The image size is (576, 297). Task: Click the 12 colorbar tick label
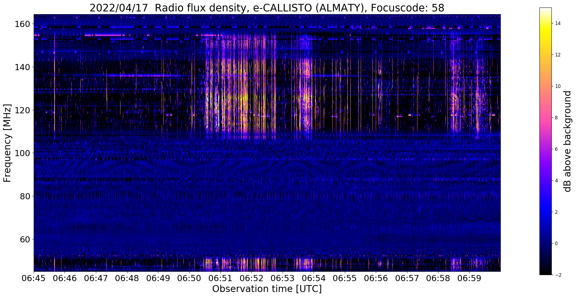tap(558, 55)
